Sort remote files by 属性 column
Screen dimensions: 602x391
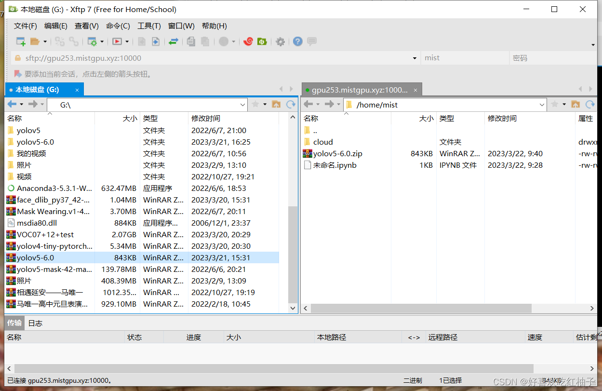[x=586, y=119]
